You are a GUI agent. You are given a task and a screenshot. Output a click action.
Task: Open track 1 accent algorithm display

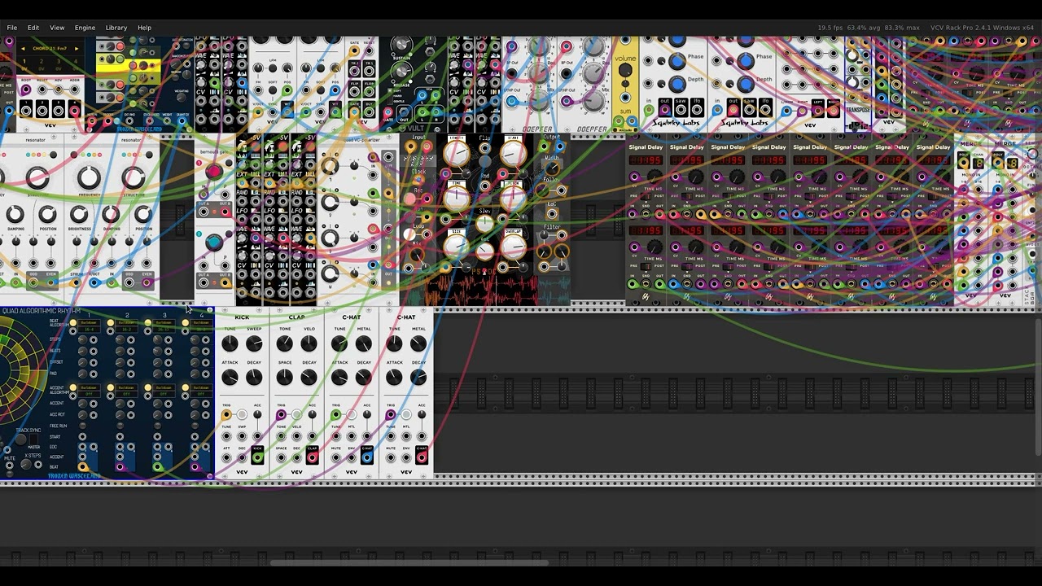[89, 389]
